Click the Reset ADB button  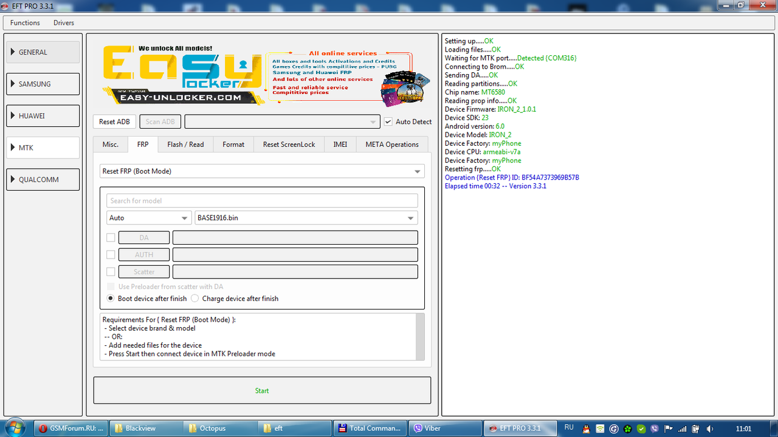pyautogui.click(x=114, y=121)
